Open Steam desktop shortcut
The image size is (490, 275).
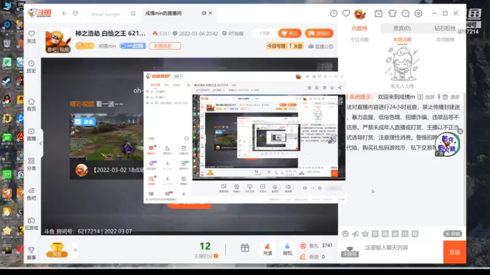[7, 82]
